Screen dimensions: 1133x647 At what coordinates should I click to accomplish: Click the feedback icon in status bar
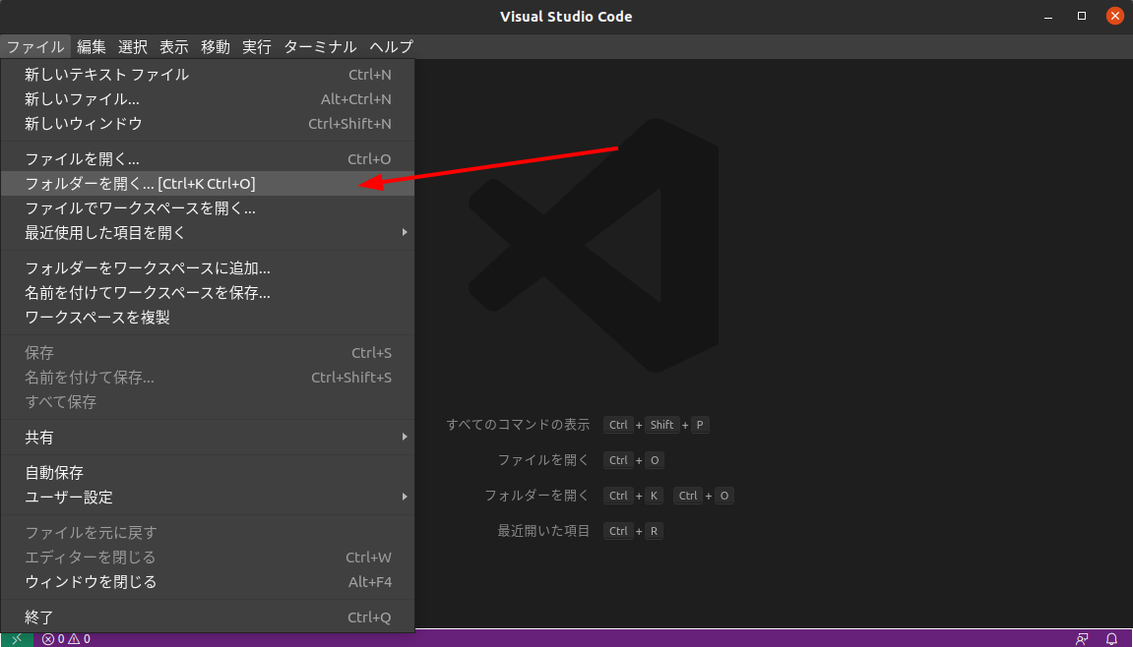point(1082,638)
